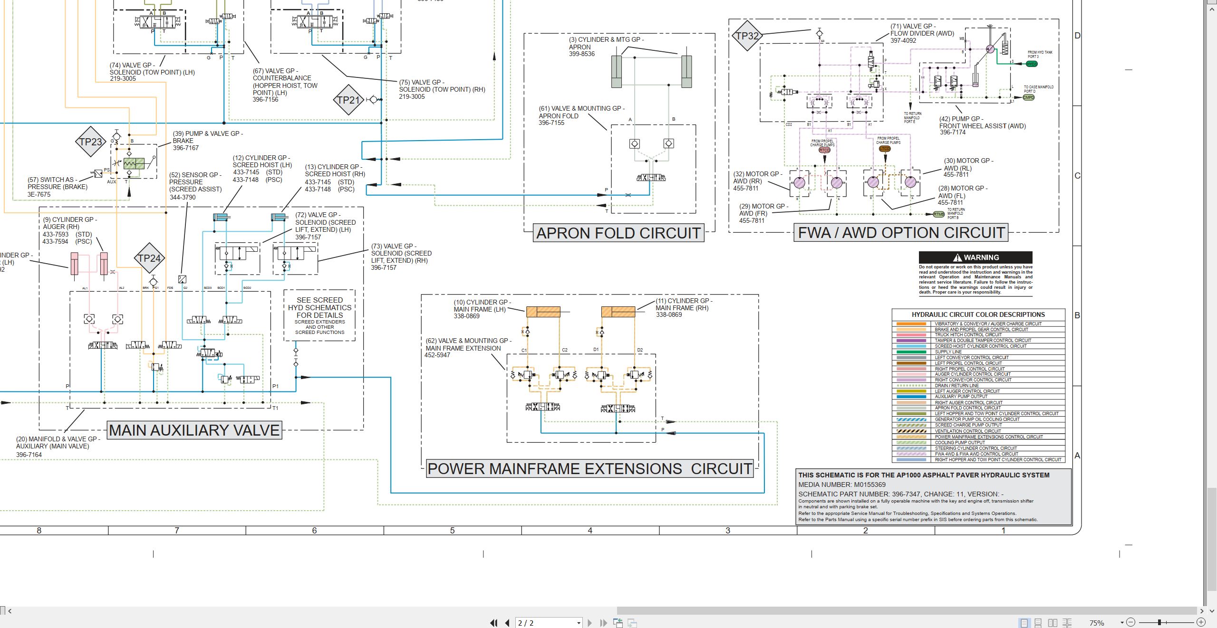Select two-page facing view layout
Image resolution: width=1217 pixels, height=628 pixels.
pos(1053,623)
